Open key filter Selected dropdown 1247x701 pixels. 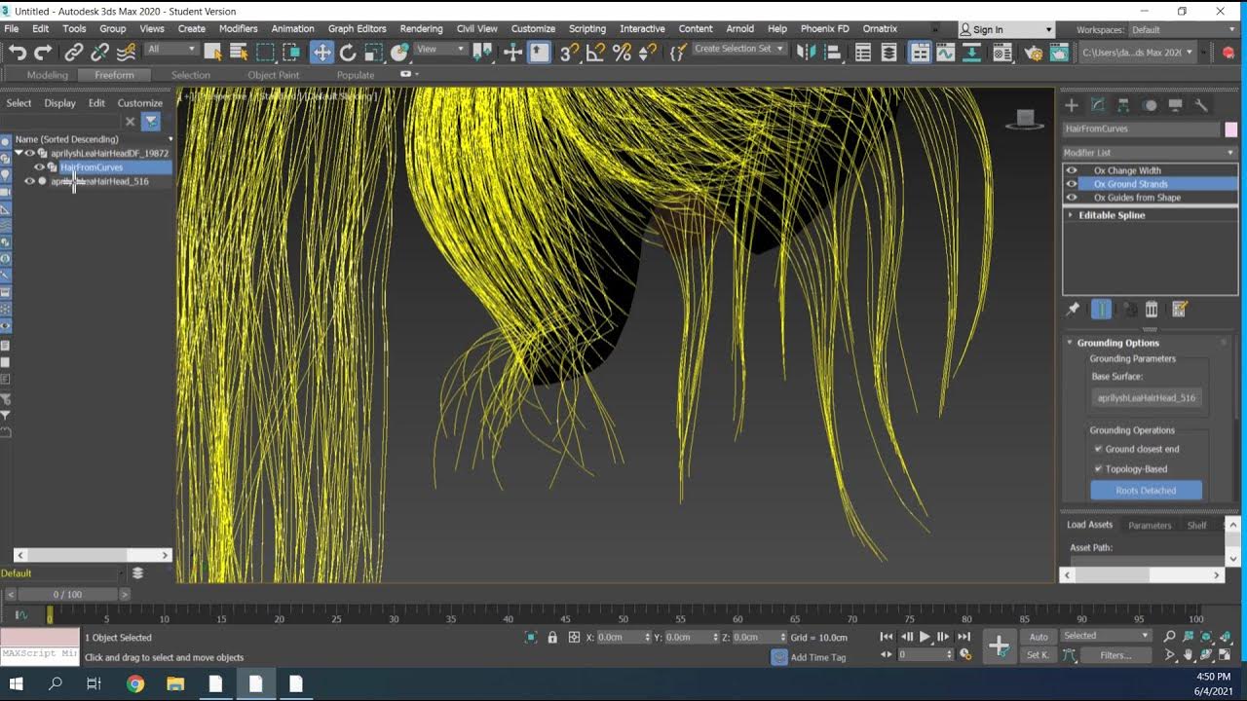pos(1105,636)
